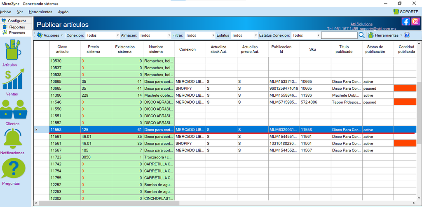The width and height of the screenshot is (422, 207).
Task: Expand the Acciones dropdown arrow
Action: point(62,35)
